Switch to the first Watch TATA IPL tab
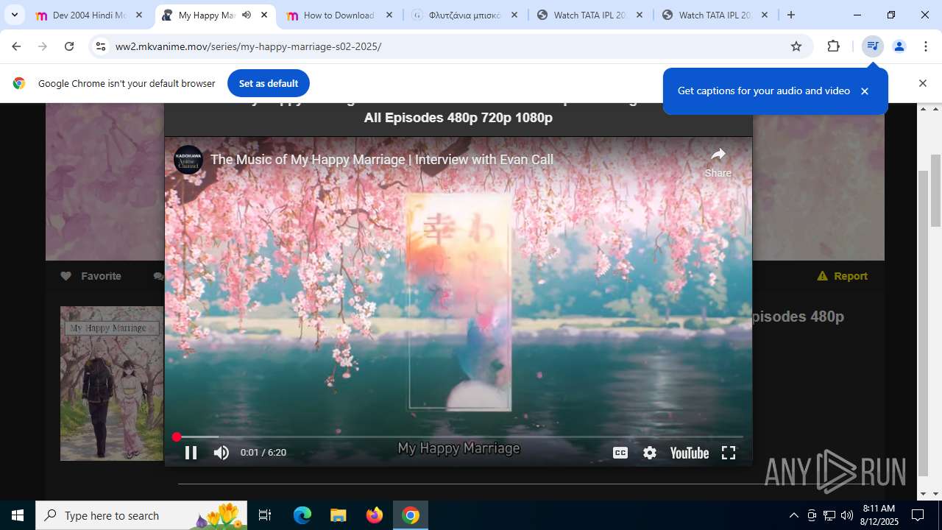The height and width of the screenshot is (530, 942). (x=590, y=15)
